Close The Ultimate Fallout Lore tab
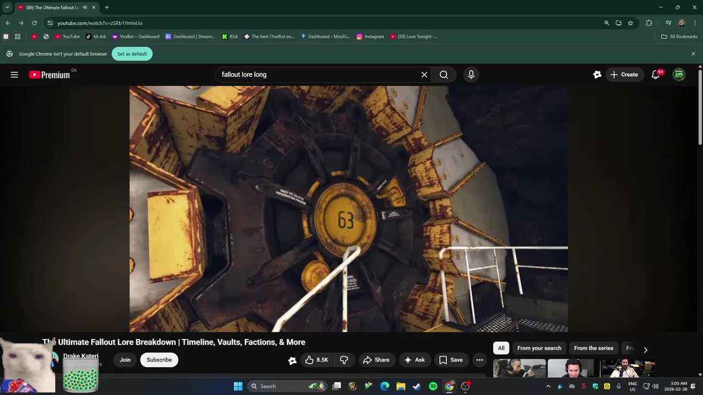The width and height of the screenshot is (703, 395). (x=94, y=8)
